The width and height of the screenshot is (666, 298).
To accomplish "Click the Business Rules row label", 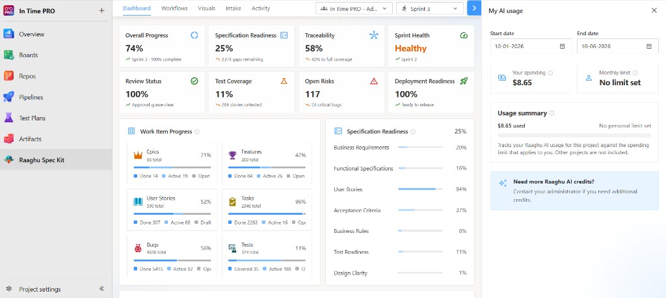I will click(x=351, y=231).
